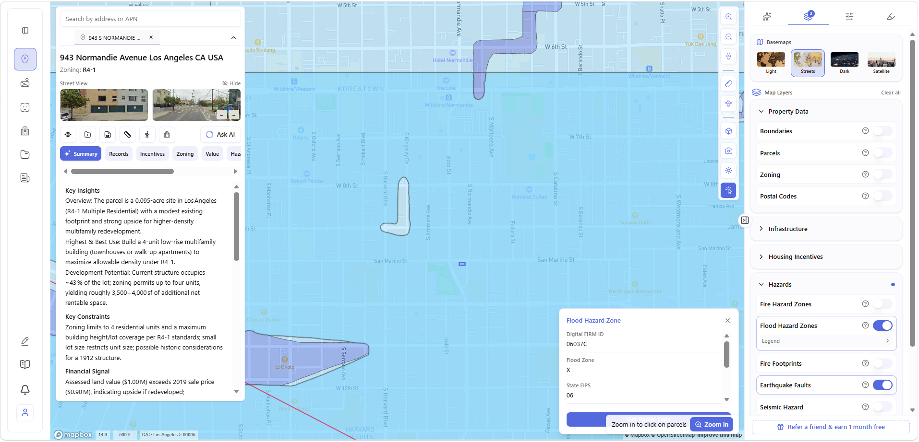Open notifications bell in left sidebar
The height and width of the screenshot is (442, 919).
(25, 390)
